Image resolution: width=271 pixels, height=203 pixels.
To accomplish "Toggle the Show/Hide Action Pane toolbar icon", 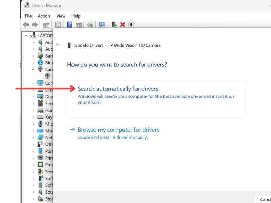I will coord(79,25).
